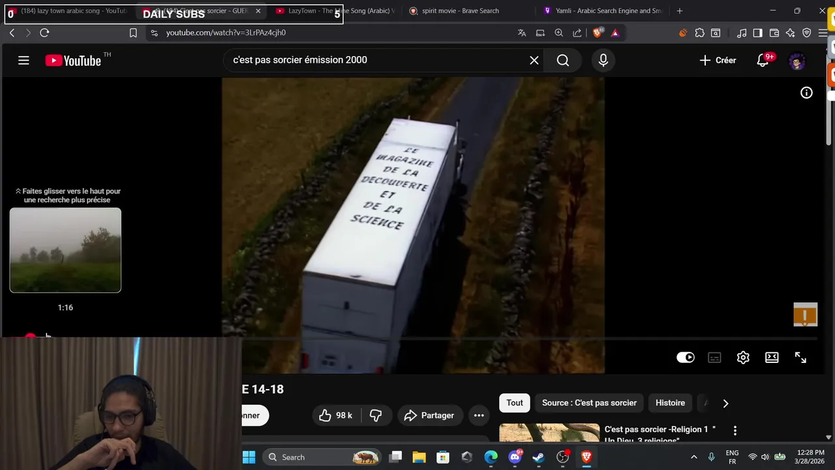Image resolution: width=835 pixels, height=470 pixels.
Task: Show the video info card icon
Action: 806,93
